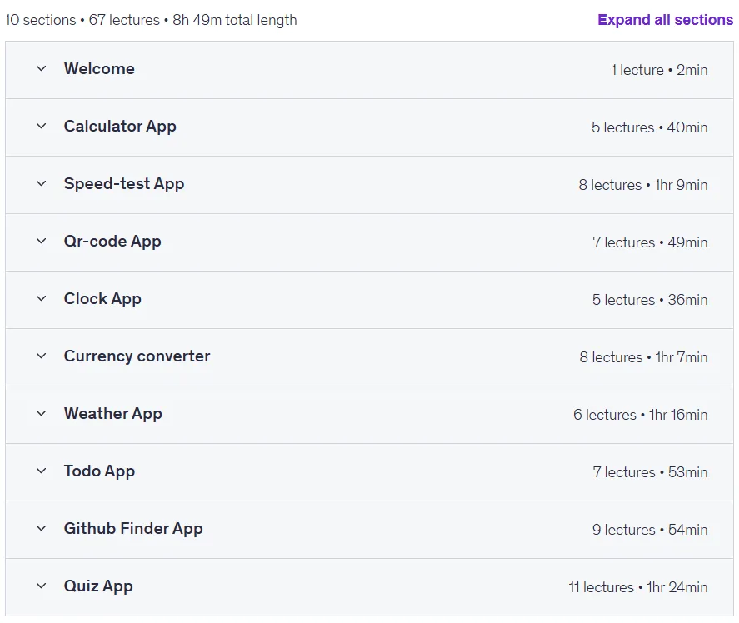This screenshot has width=739, height=623.
Task: Expand the Todo App chevron
Action: pyautogui.click(x=42, y=471)
